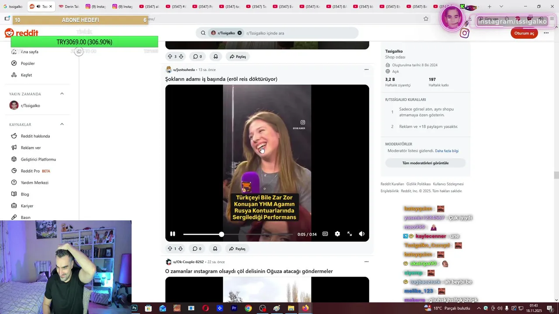Click the search magnifier icon

tap(203, 33)
